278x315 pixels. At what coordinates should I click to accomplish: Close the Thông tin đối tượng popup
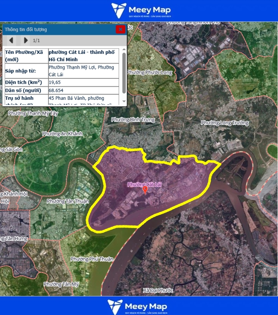coord(120,29)
